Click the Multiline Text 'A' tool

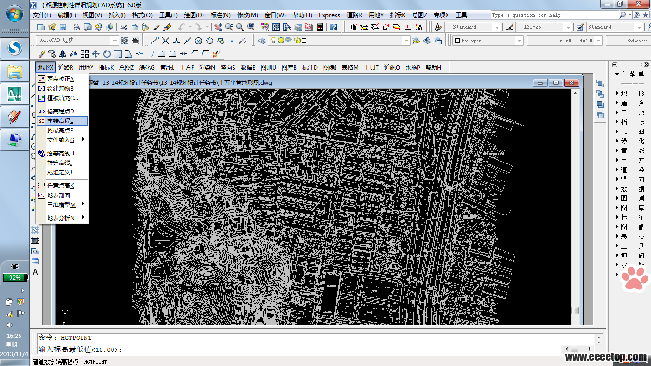click(35, 272)
